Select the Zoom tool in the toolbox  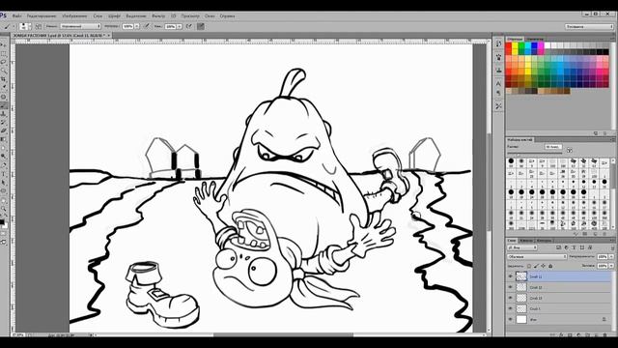pyautogui.click(x=4, y=209)
